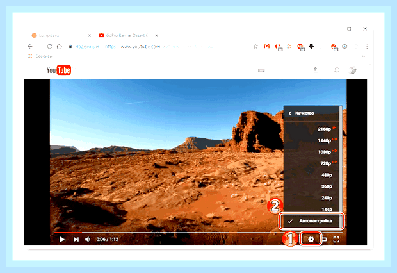Image resolution: width=397 pixels, height=273 pixels.
Task: Mute the video volume
Action: point(88,239)
